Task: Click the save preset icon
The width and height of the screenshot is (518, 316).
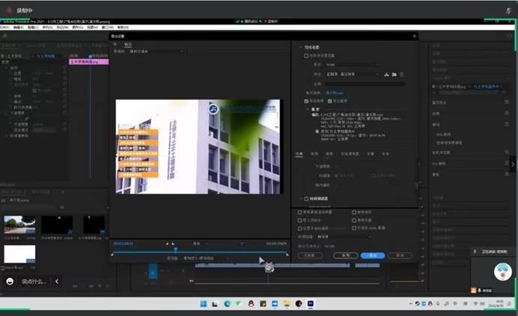Action: click(x=386, y=75)
